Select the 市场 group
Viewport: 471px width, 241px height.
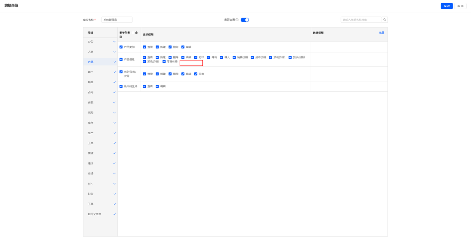pos(100,174)
